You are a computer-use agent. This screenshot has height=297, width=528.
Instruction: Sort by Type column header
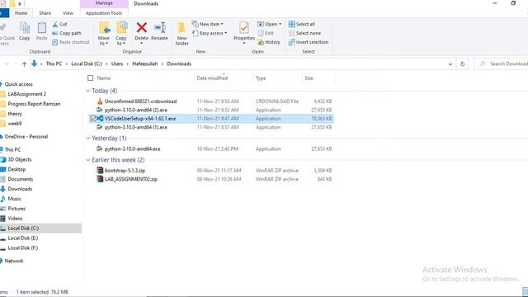click(261, 78)
